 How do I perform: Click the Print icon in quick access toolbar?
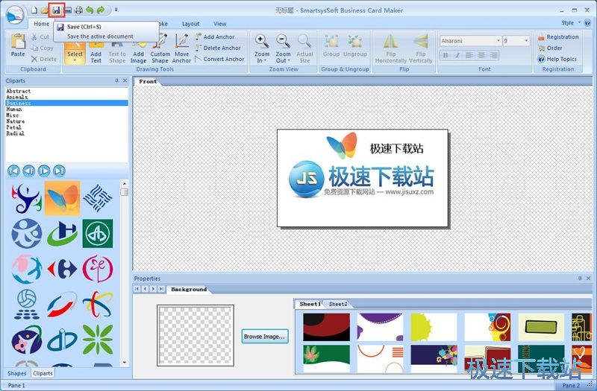78,10
